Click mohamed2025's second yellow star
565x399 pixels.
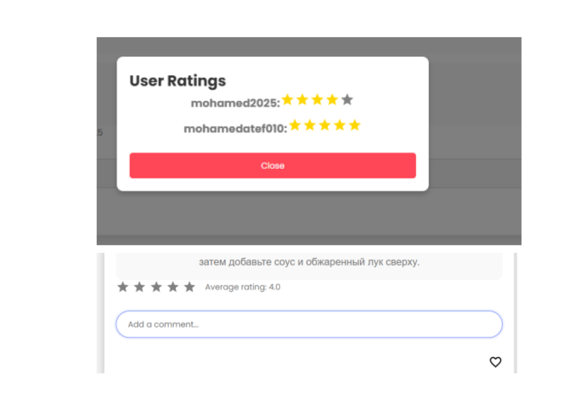coord(302,100)
